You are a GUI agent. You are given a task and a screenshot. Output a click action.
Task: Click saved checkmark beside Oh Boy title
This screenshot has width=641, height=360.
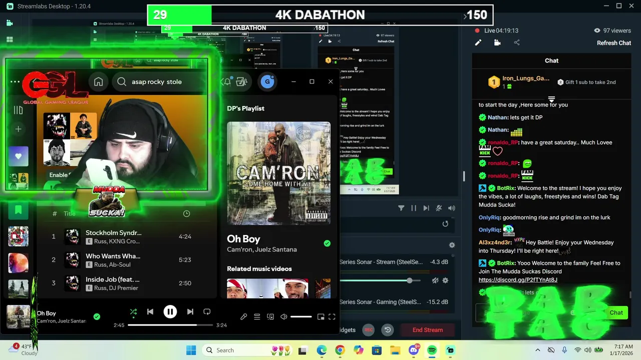pos(327,243)
